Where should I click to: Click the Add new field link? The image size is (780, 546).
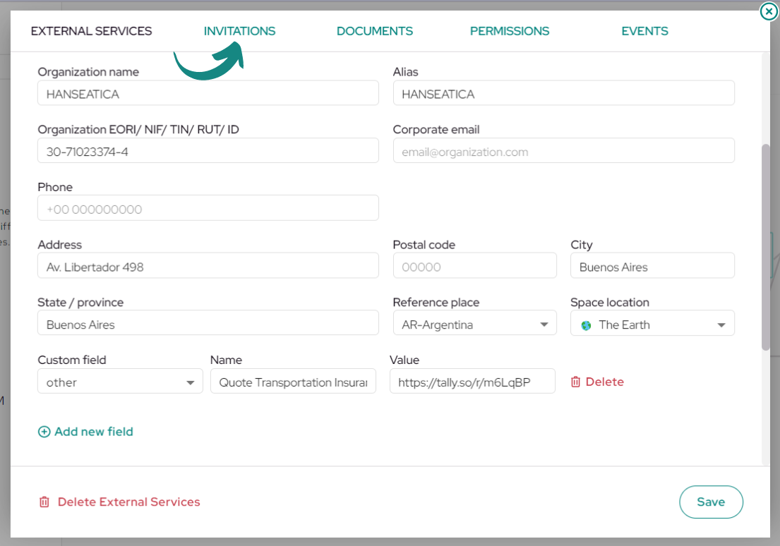(93, 432)
